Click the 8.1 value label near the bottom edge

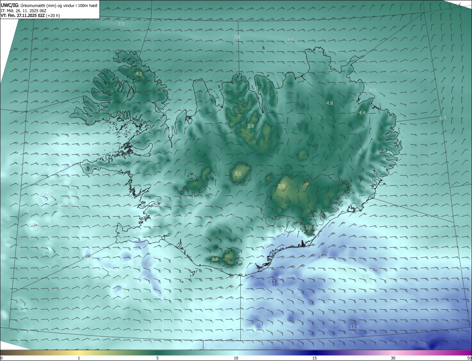(x=128, y=321)
